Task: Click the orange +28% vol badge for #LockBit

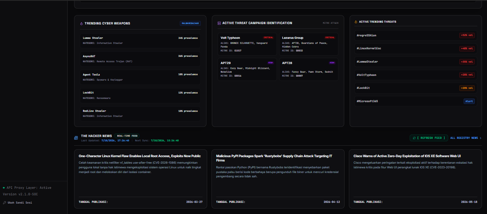Action: (x=467, y=88)
